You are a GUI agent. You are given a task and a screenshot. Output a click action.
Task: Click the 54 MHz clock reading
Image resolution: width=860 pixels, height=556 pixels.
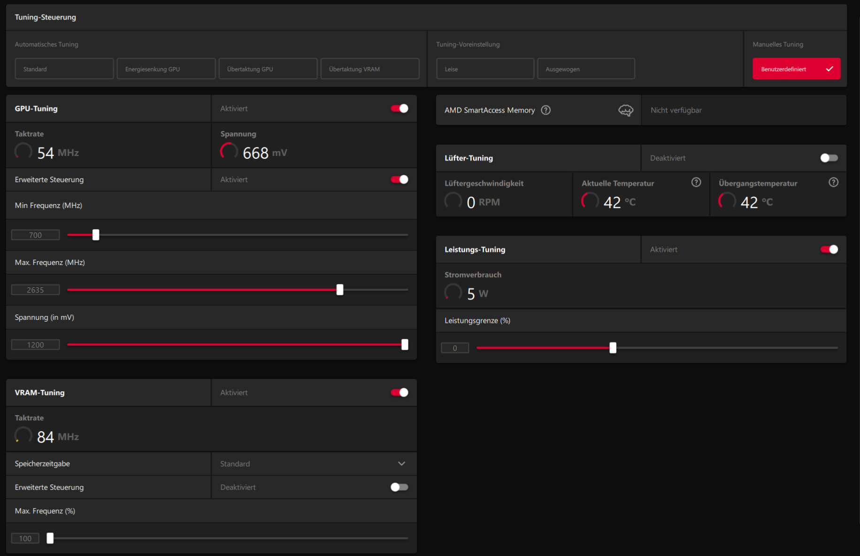[58, 153]
